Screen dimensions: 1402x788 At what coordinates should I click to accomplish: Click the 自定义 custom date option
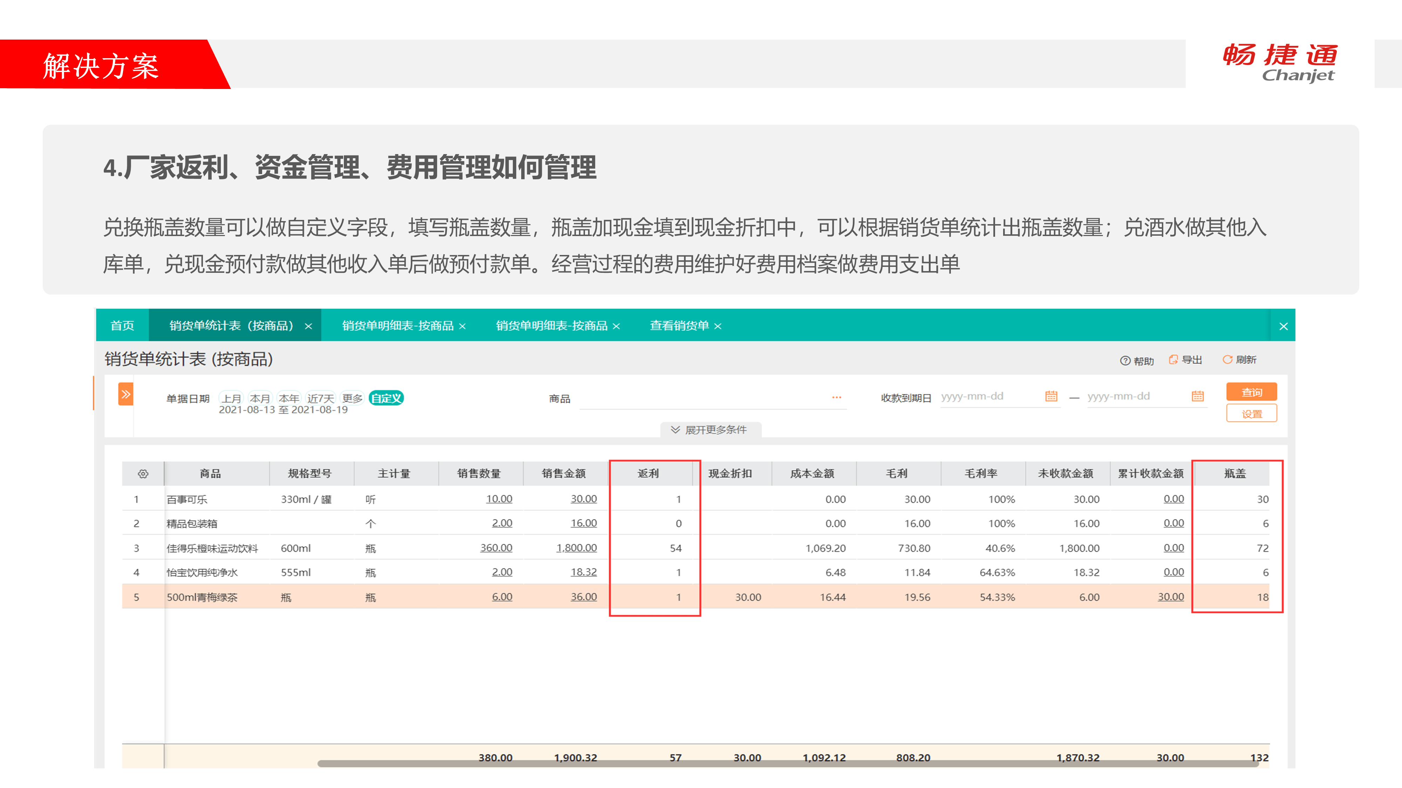pos(386,398)
